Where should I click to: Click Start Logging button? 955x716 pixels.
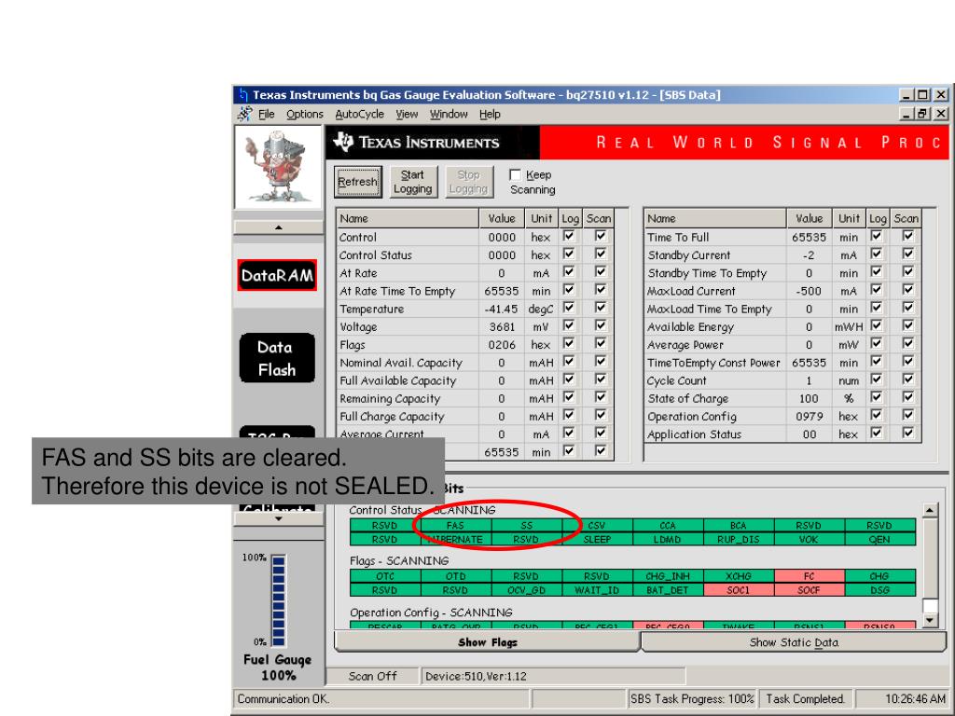pyautogui.click(x=412, y=182)
